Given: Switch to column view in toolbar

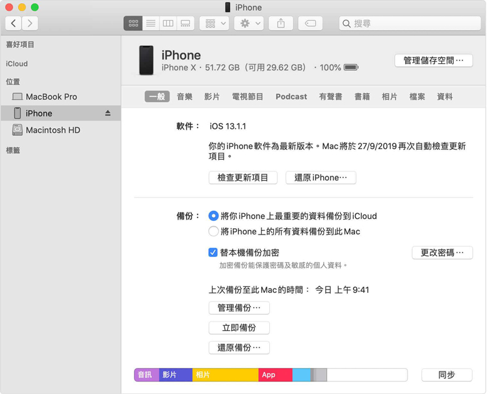Looking at the screenshot, I should click(168, 23).
